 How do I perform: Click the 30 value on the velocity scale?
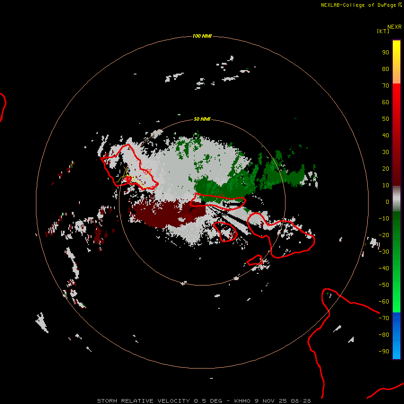(386, 152)
